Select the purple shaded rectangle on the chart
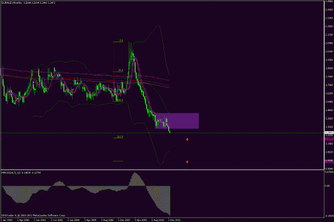This screenshot has height=222, width=334. pyautogui.click(x=177, y=121)
